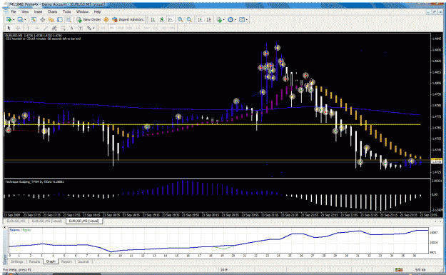446x275 pixels.
Task: Select the Equidistant Channel tool
Action: click(54, 28)
